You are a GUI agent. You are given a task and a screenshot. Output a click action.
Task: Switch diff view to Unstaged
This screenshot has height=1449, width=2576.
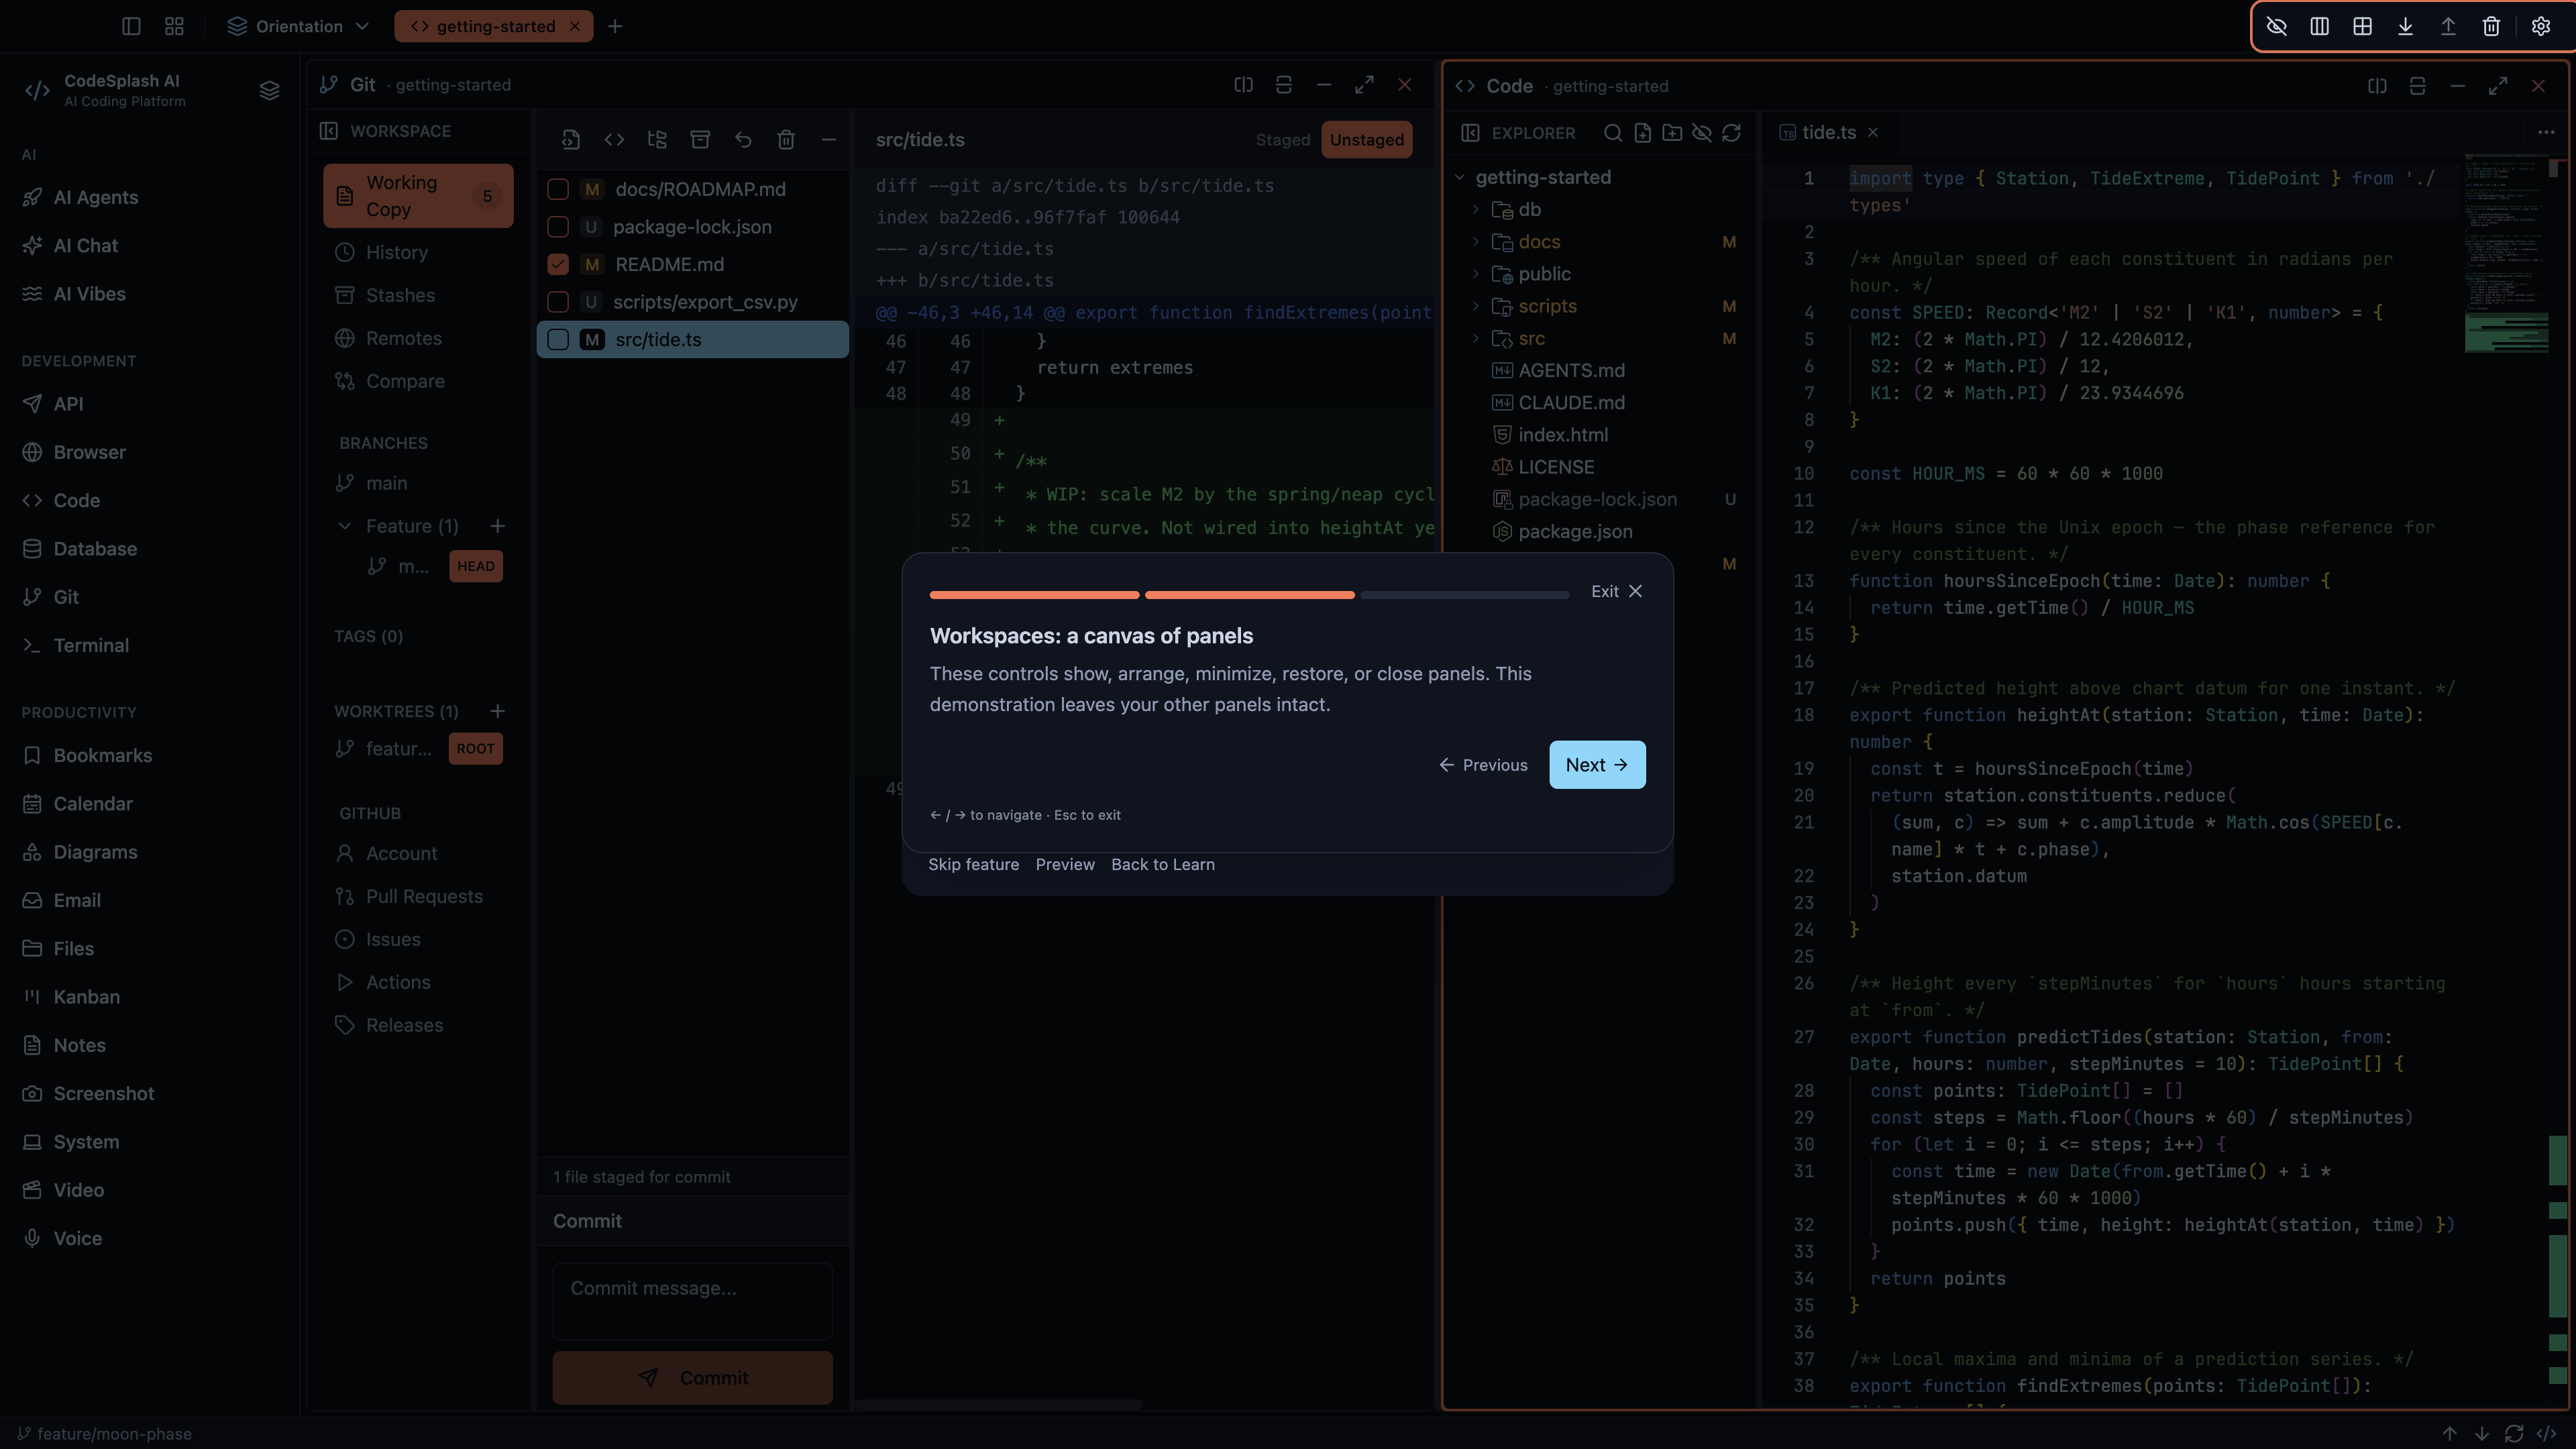pos(1367,140)
